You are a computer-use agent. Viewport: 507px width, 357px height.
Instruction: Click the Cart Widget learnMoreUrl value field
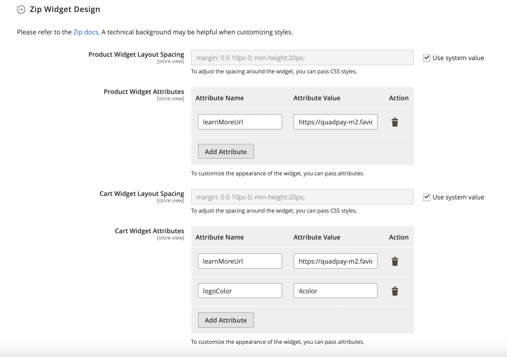click(335, 261)
